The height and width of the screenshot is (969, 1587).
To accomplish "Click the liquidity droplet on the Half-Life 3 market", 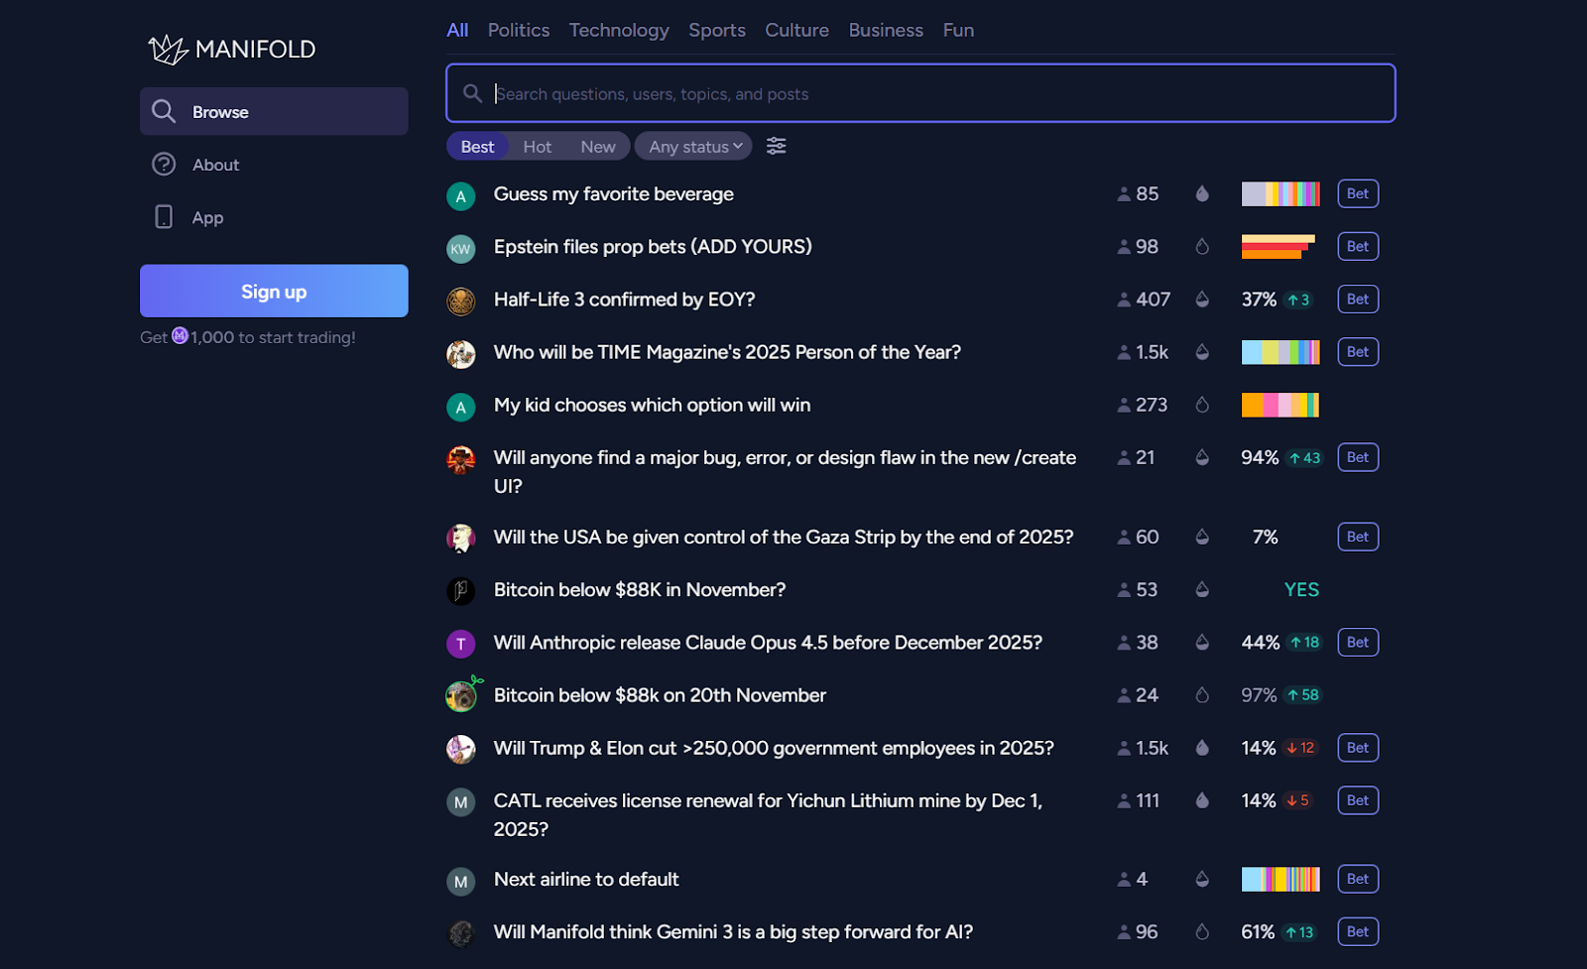I will point(1202,299).
